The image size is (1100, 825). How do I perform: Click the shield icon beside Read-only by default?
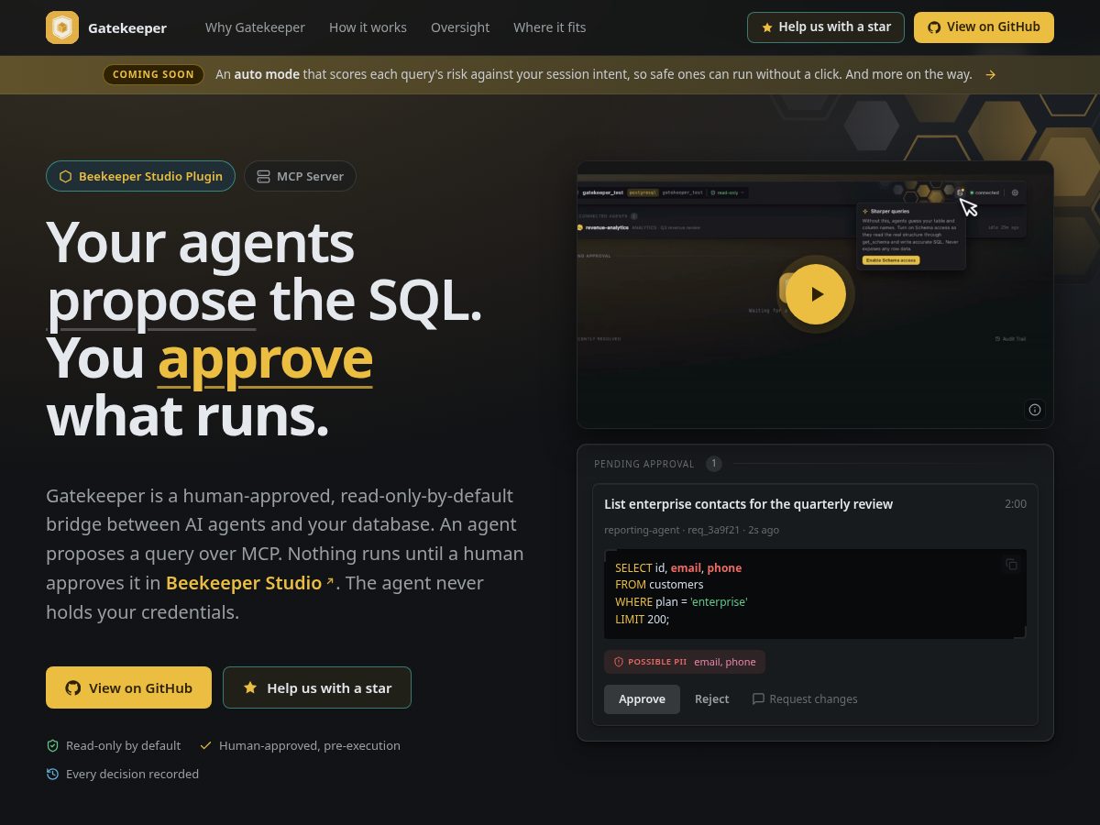pyautogui.click(x=52, y=745)
